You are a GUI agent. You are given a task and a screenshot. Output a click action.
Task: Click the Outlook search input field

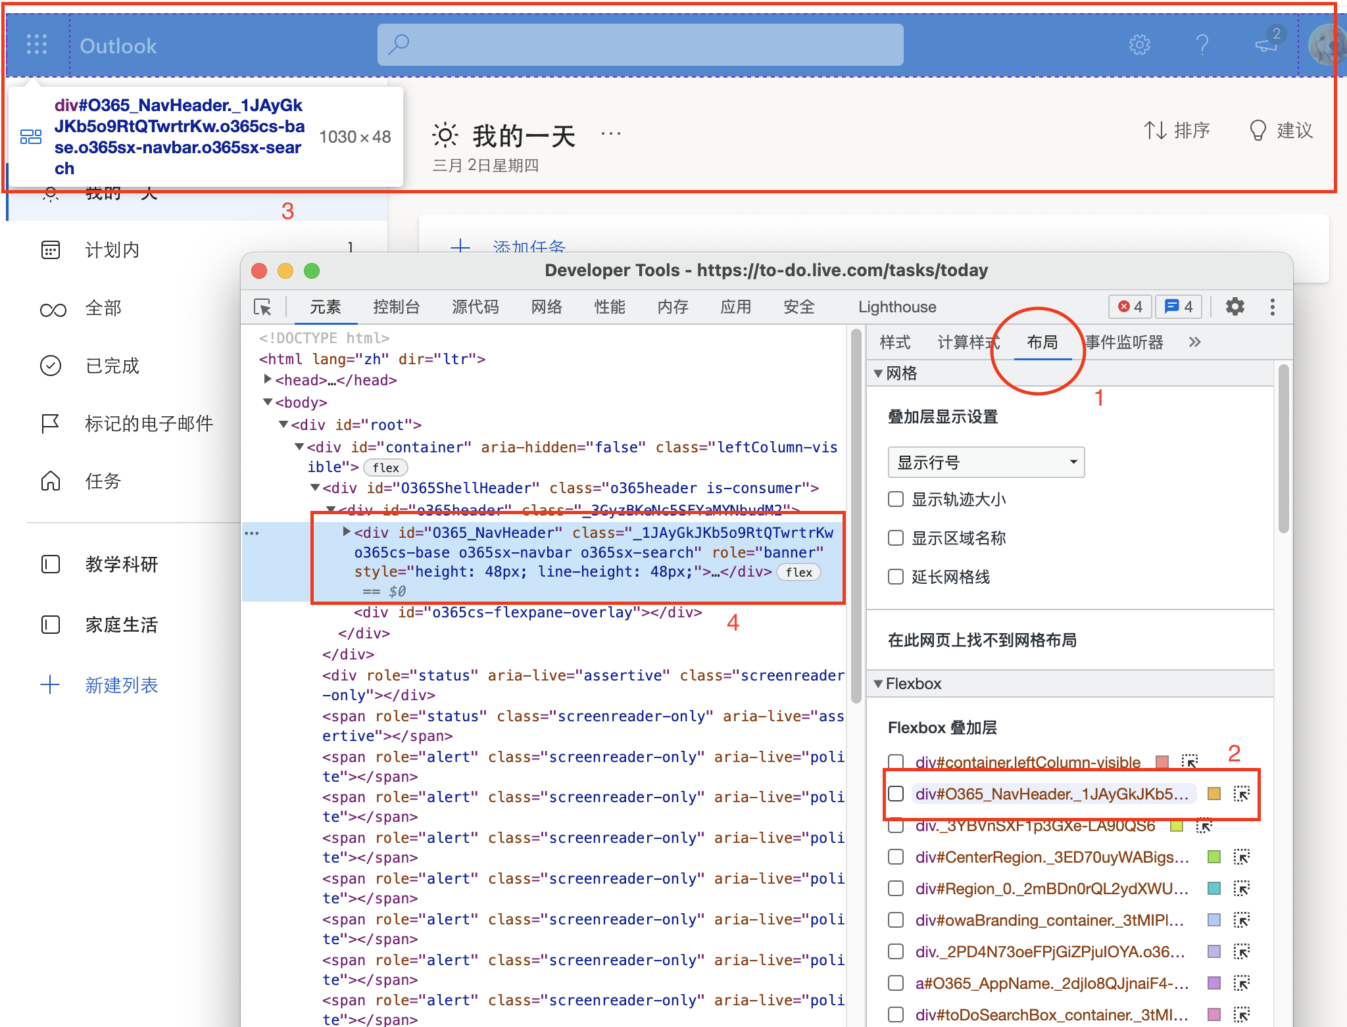[640, 44]
